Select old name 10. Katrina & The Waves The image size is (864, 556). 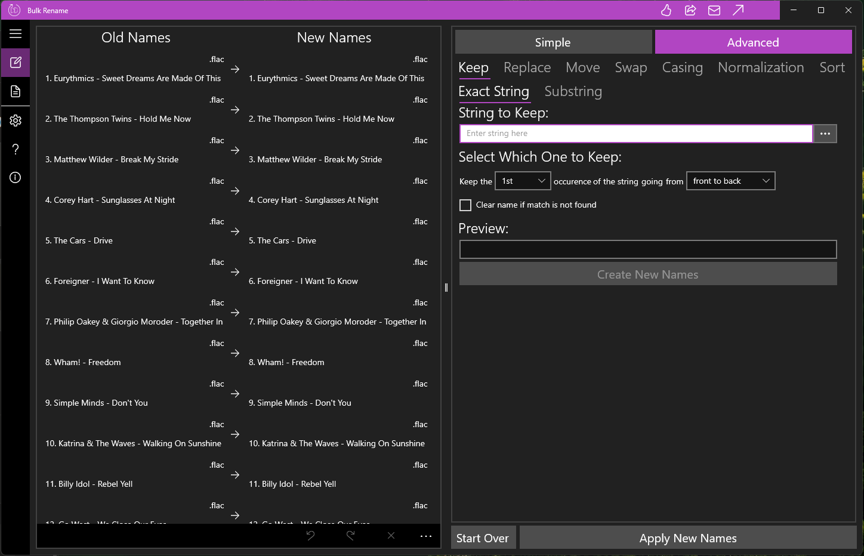tap(133, 443)
